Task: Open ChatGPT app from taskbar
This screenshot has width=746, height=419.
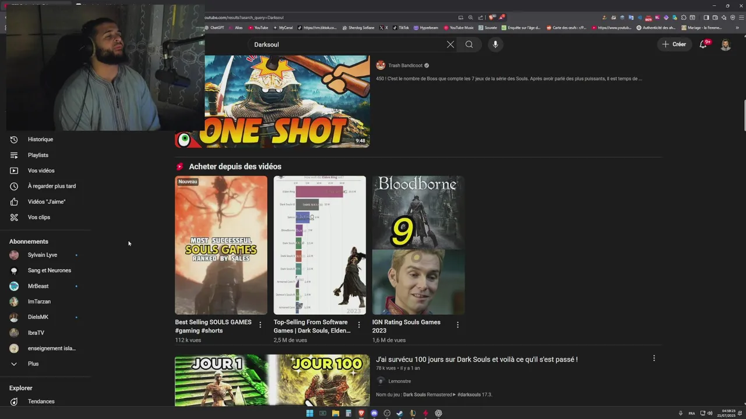Action: tap(438, 413)
